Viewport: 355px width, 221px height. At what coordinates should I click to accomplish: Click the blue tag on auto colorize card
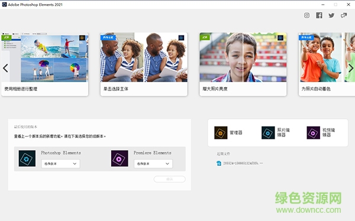point(306,37)
